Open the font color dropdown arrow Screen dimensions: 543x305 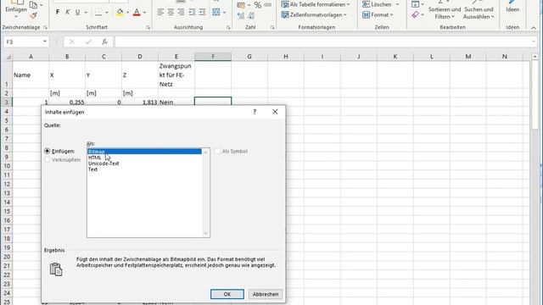click(145, 13)
